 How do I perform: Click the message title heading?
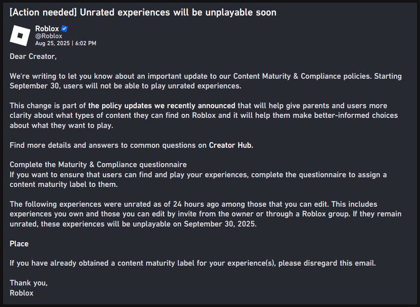pyautogui.click(x=143, y=12)
